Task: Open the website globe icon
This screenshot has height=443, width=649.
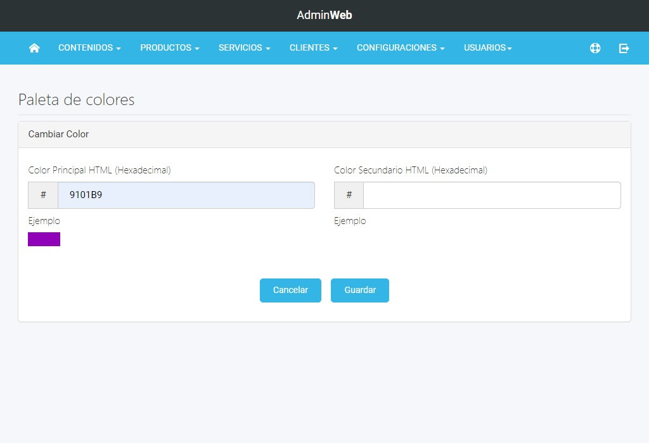Action: [595, 48]
